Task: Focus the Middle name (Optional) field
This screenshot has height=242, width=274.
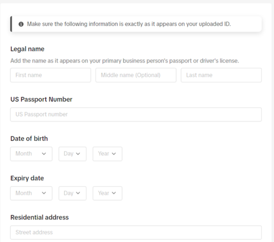Action: click(x=136, y=75)
